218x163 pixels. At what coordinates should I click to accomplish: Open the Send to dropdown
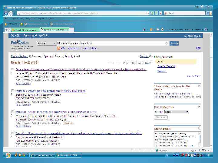click(x=146, y=56)
